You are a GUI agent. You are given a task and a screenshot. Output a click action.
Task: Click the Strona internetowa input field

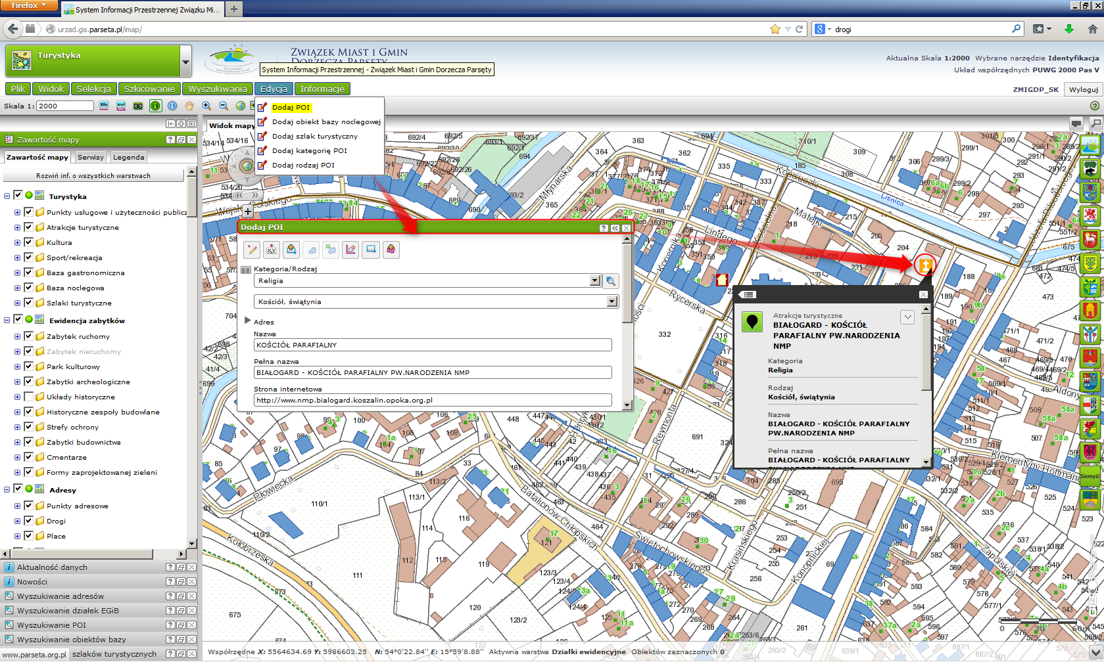click(433, 400)
